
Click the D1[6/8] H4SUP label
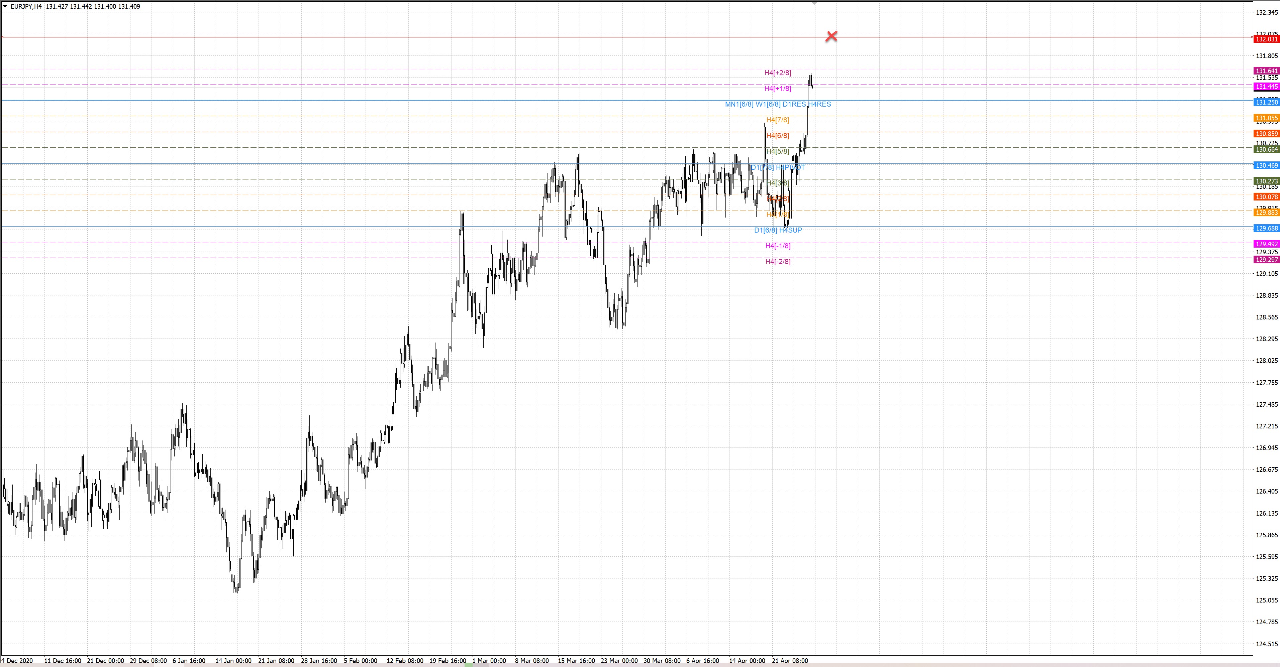(778, 230)
